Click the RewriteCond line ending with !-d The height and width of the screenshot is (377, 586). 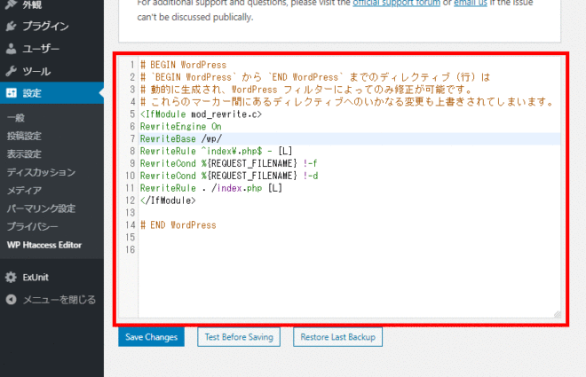(229, 176)
